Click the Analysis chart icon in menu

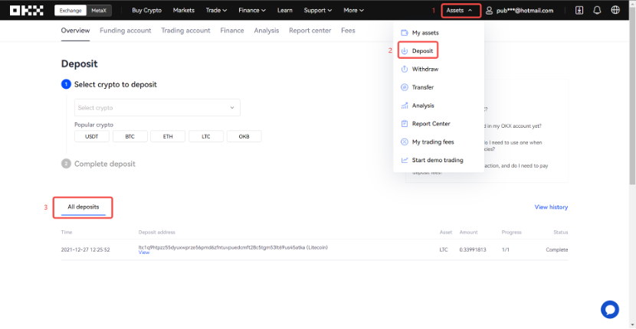pos(404,106)
